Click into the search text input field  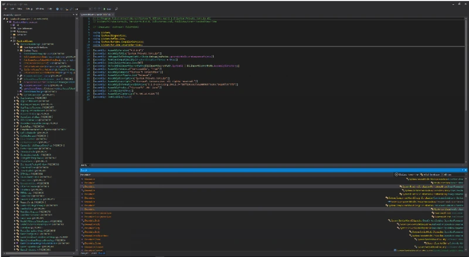(236, 175)
